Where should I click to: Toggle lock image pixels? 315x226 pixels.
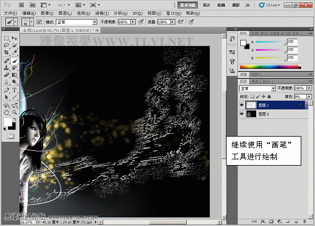258,97
